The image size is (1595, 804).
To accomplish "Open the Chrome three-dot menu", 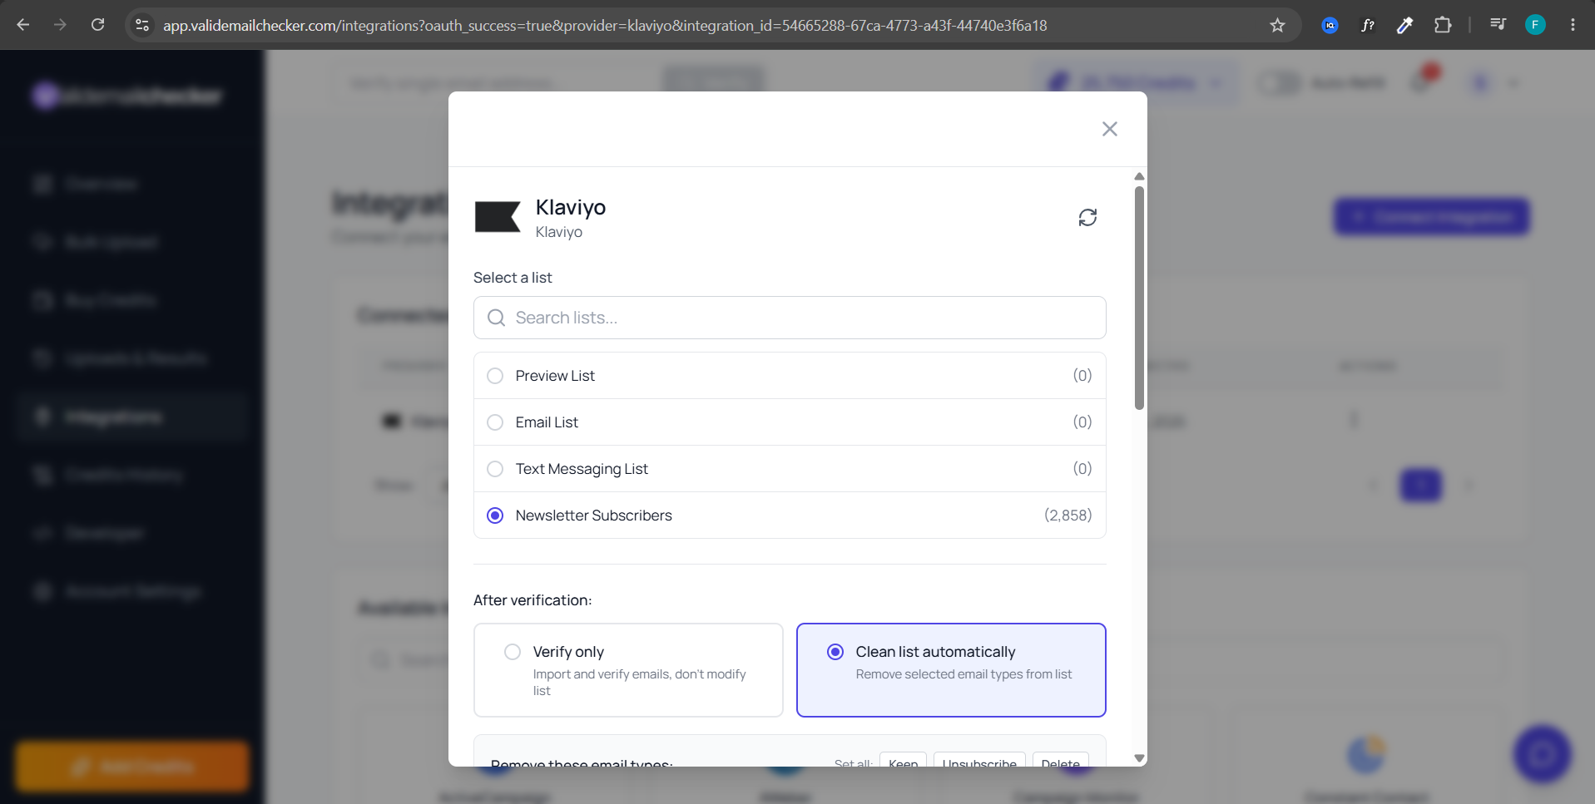I will tap(1573, 25).
